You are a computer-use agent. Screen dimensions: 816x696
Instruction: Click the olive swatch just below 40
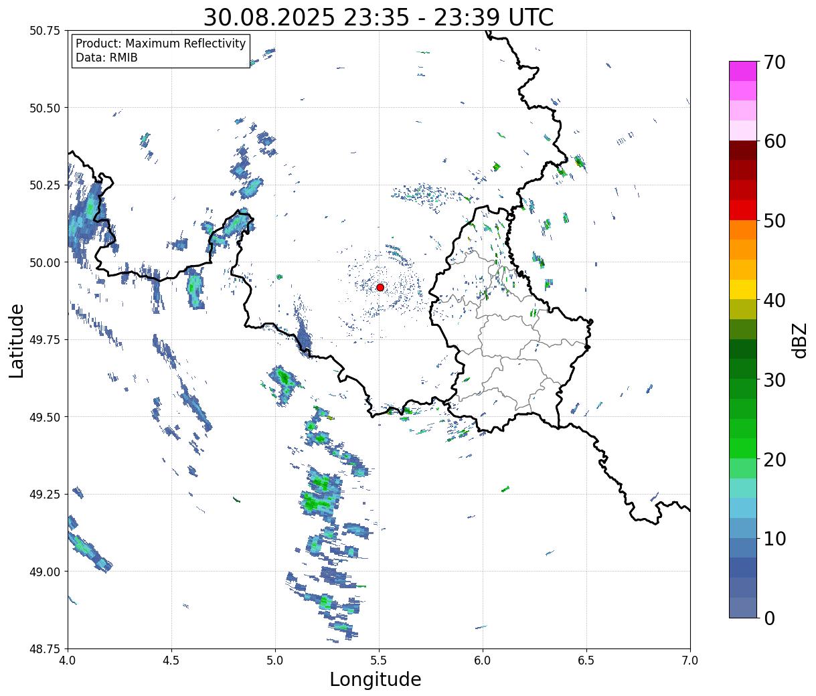[743, 309]
